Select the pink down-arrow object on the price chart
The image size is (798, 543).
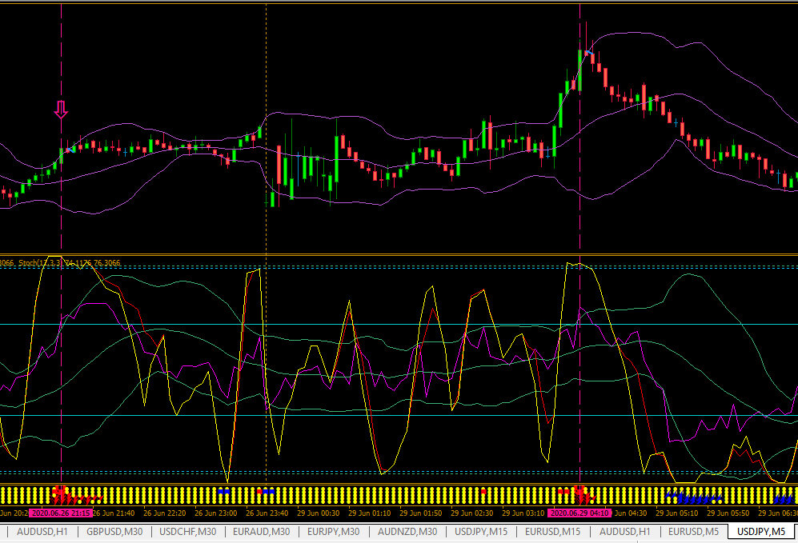pyautogui.click(x=61, y=110)
